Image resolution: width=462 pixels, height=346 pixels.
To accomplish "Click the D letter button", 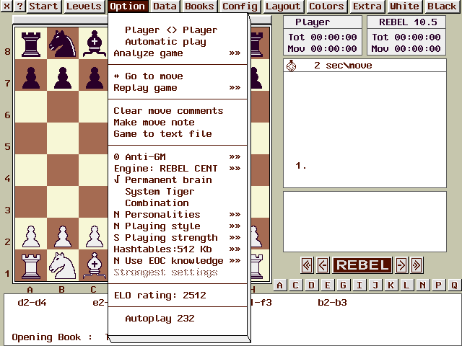I will click(311, 285).
